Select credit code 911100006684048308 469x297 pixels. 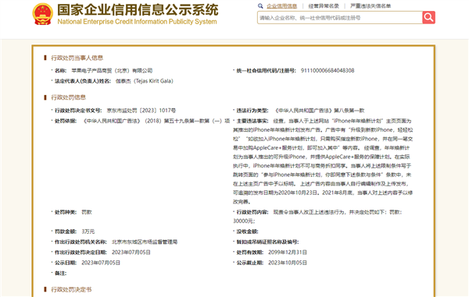pos(328,71)
